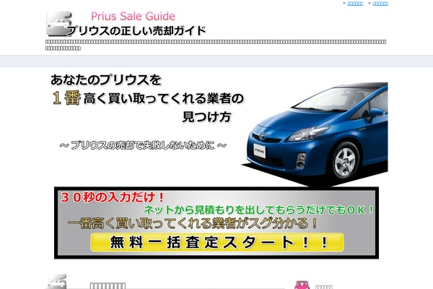The width and height of the screenshot is (433, 289).
Task: Open the second top-right header link
Action: click(380, 4)
